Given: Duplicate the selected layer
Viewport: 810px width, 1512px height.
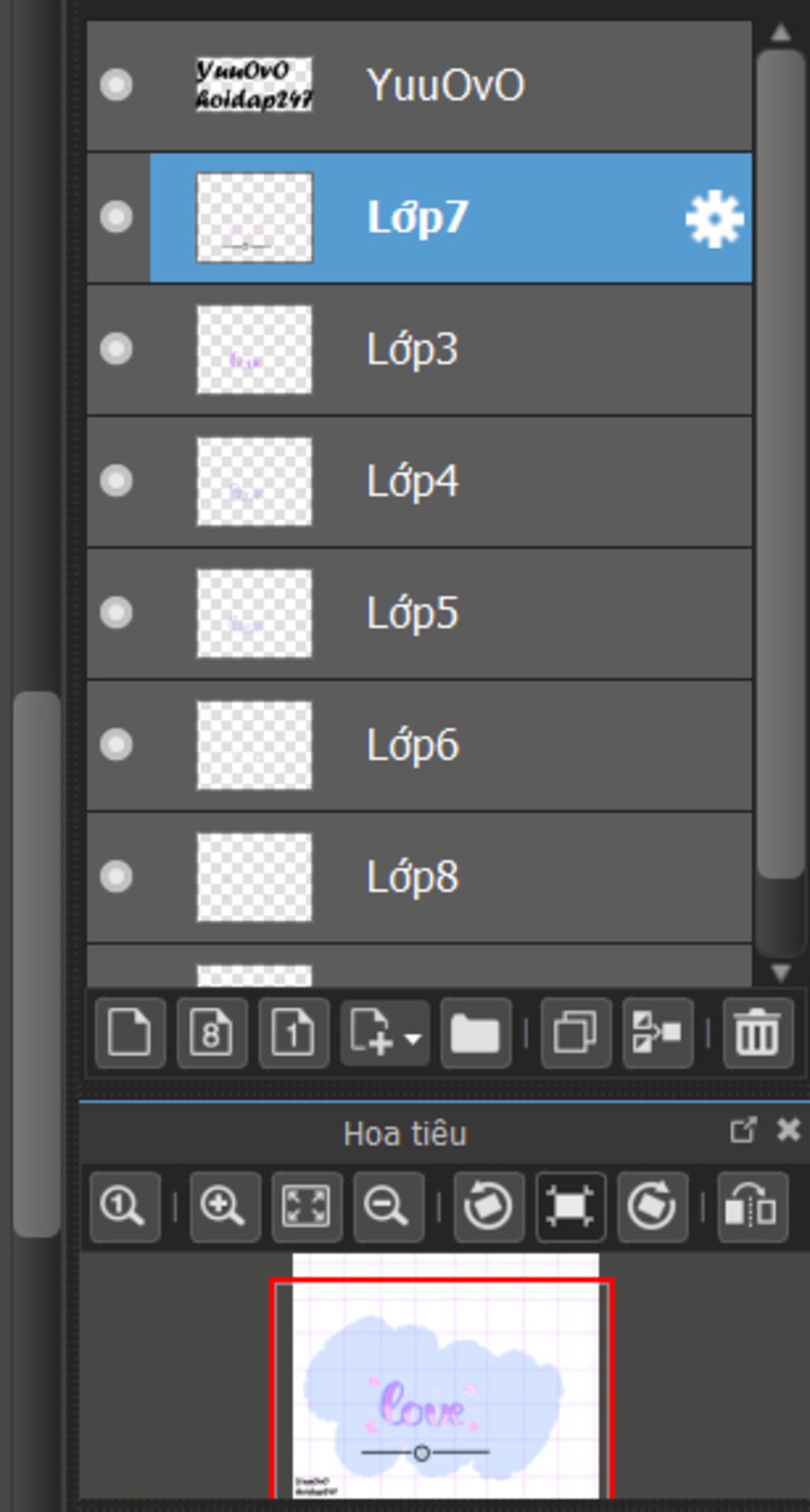Looking at the screenshot, I should pos(575,1033).
